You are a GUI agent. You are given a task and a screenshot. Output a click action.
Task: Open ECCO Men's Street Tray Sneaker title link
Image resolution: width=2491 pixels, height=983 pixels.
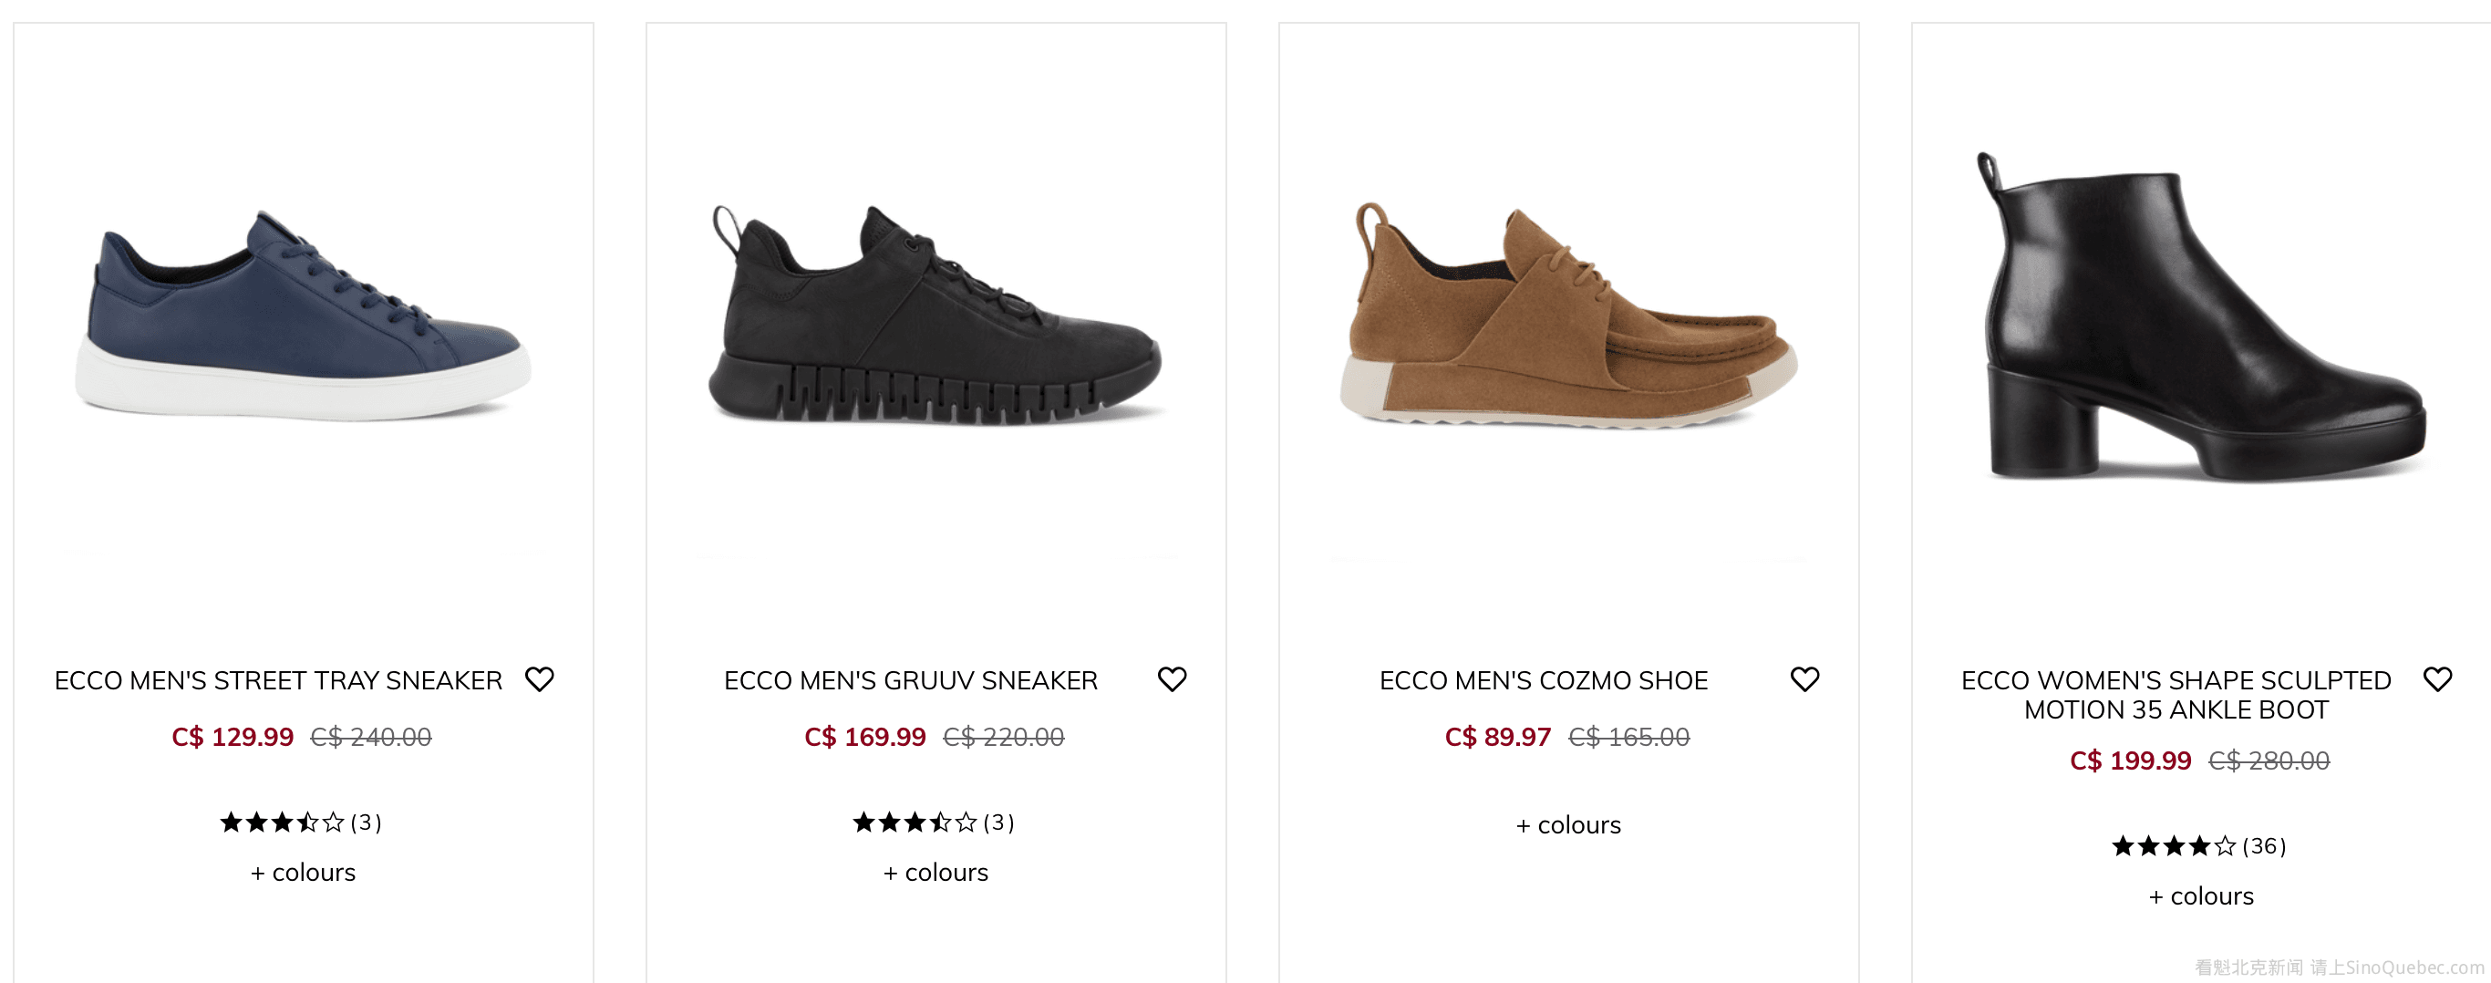coord(278,681)
